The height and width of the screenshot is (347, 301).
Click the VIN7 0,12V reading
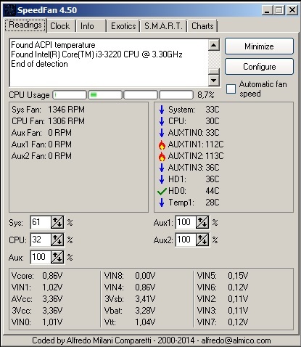click(x=223, y=322)
